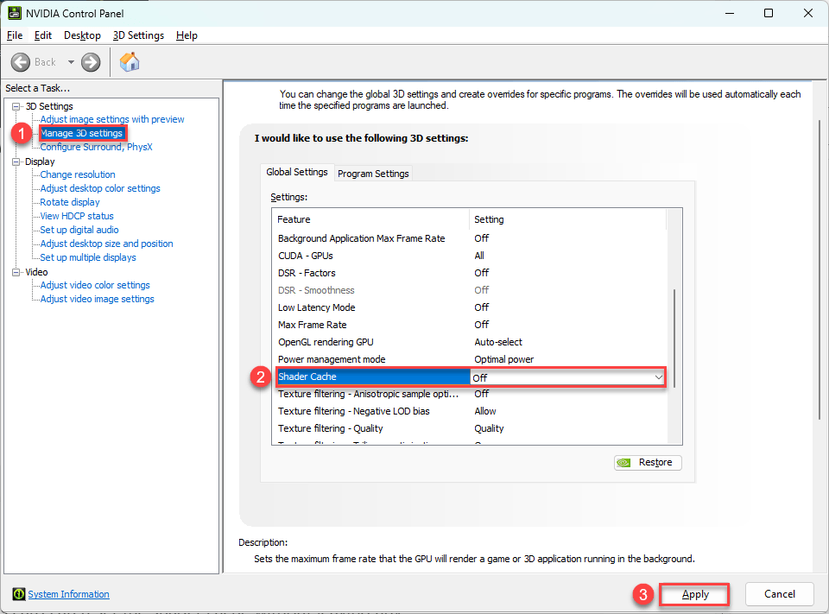Open the System Information link
Viewport: 829px width, 614px height.
point(68,594)
